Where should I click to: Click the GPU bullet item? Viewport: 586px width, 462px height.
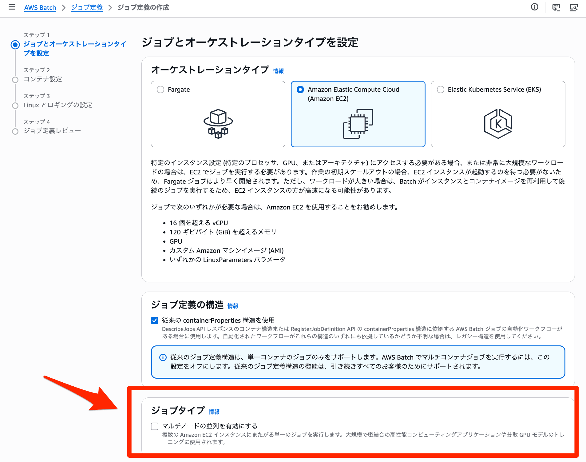tap(176, 241)
